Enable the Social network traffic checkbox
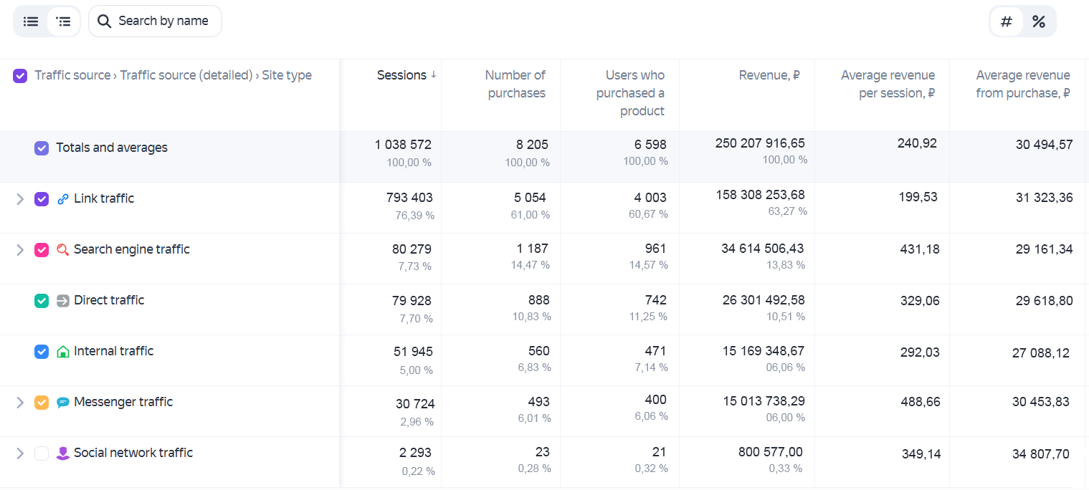This screenshot has height=490, width=1089. pyautogui.click(x=42, y=453)
